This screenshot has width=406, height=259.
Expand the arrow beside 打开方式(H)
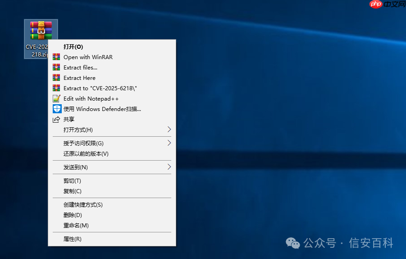(x=169, y=129)
